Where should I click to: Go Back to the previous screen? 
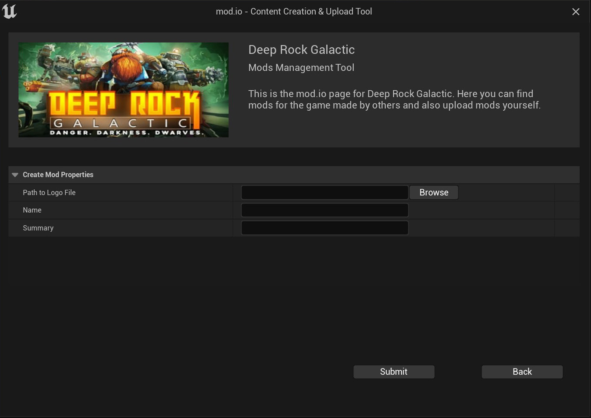tap(522, 372)
